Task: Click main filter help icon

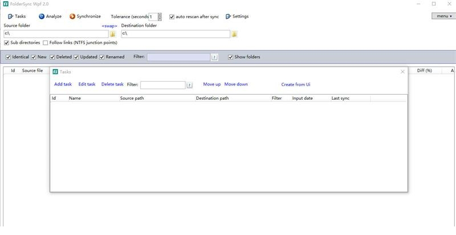Action: (x=214, y=57)
